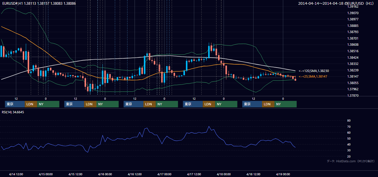378x177 pixels.
Task: Select the leftmost NY session block
Action: (48, 104)
